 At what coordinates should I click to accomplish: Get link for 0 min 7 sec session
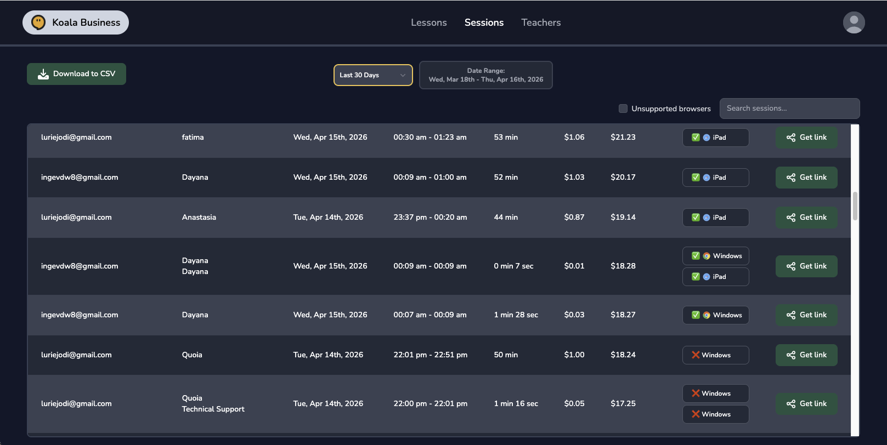(806, 266)
